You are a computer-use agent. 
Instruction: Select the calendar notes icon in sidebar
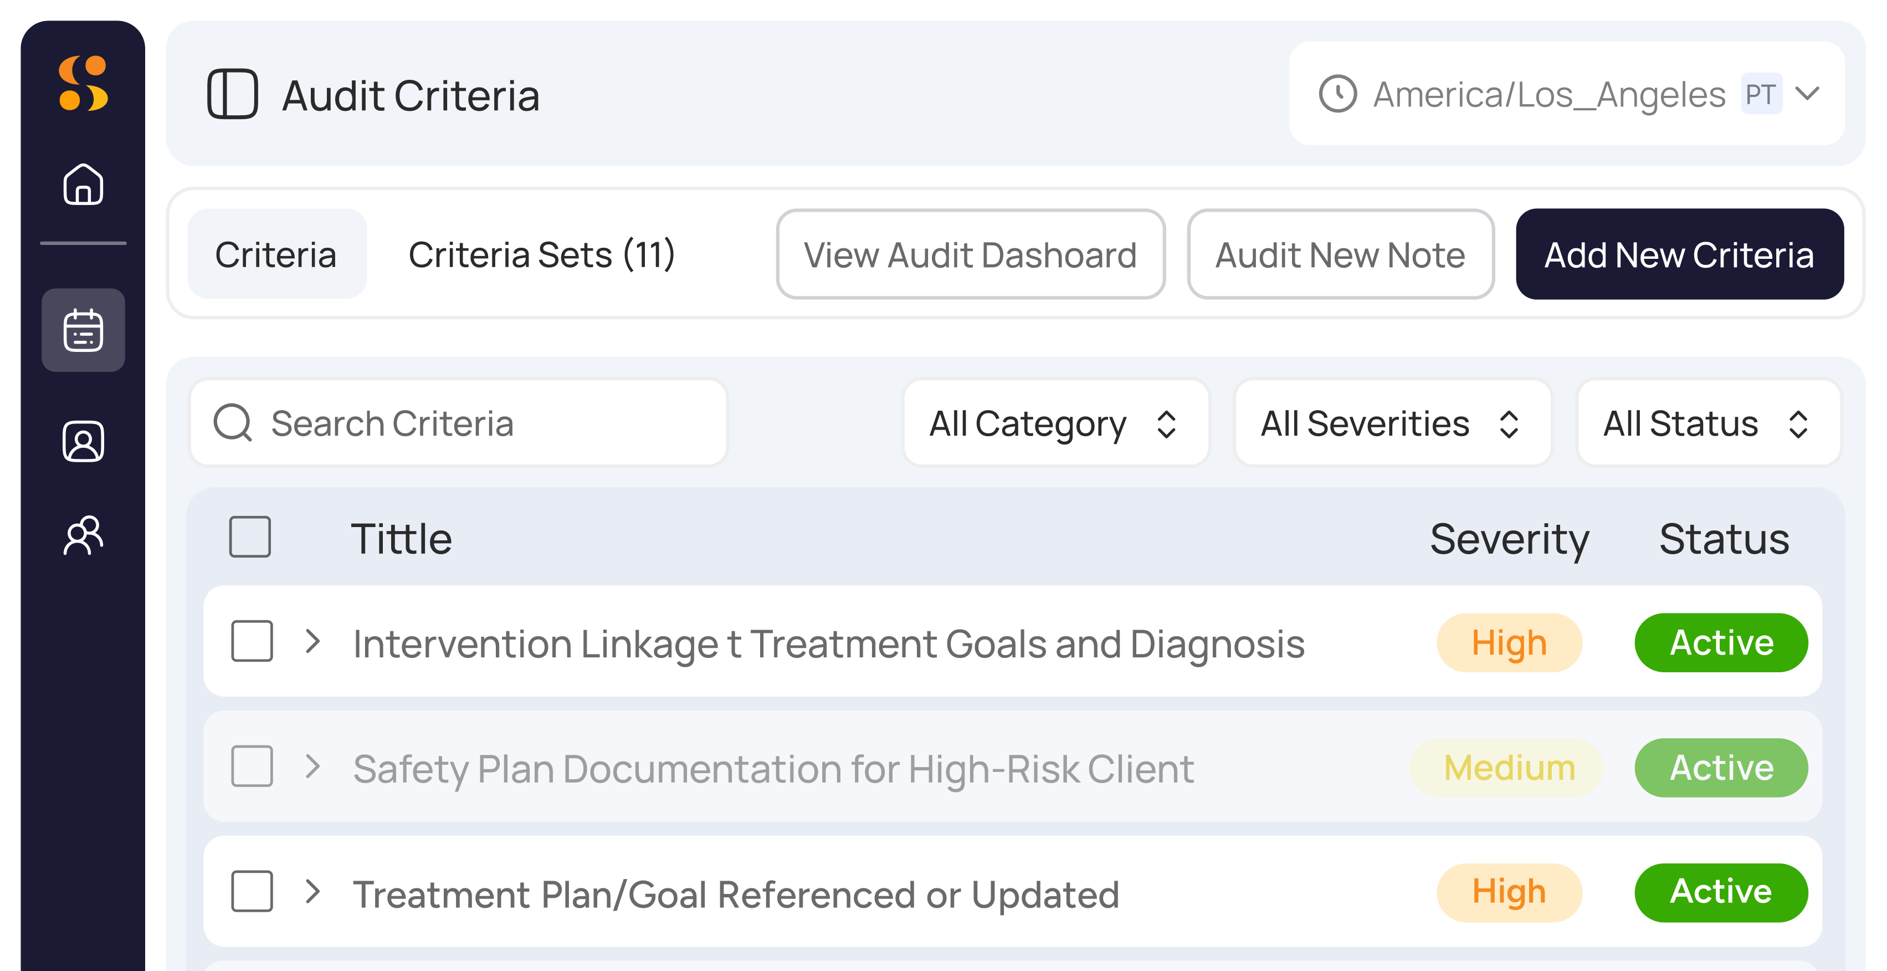(x=83, y=330)
